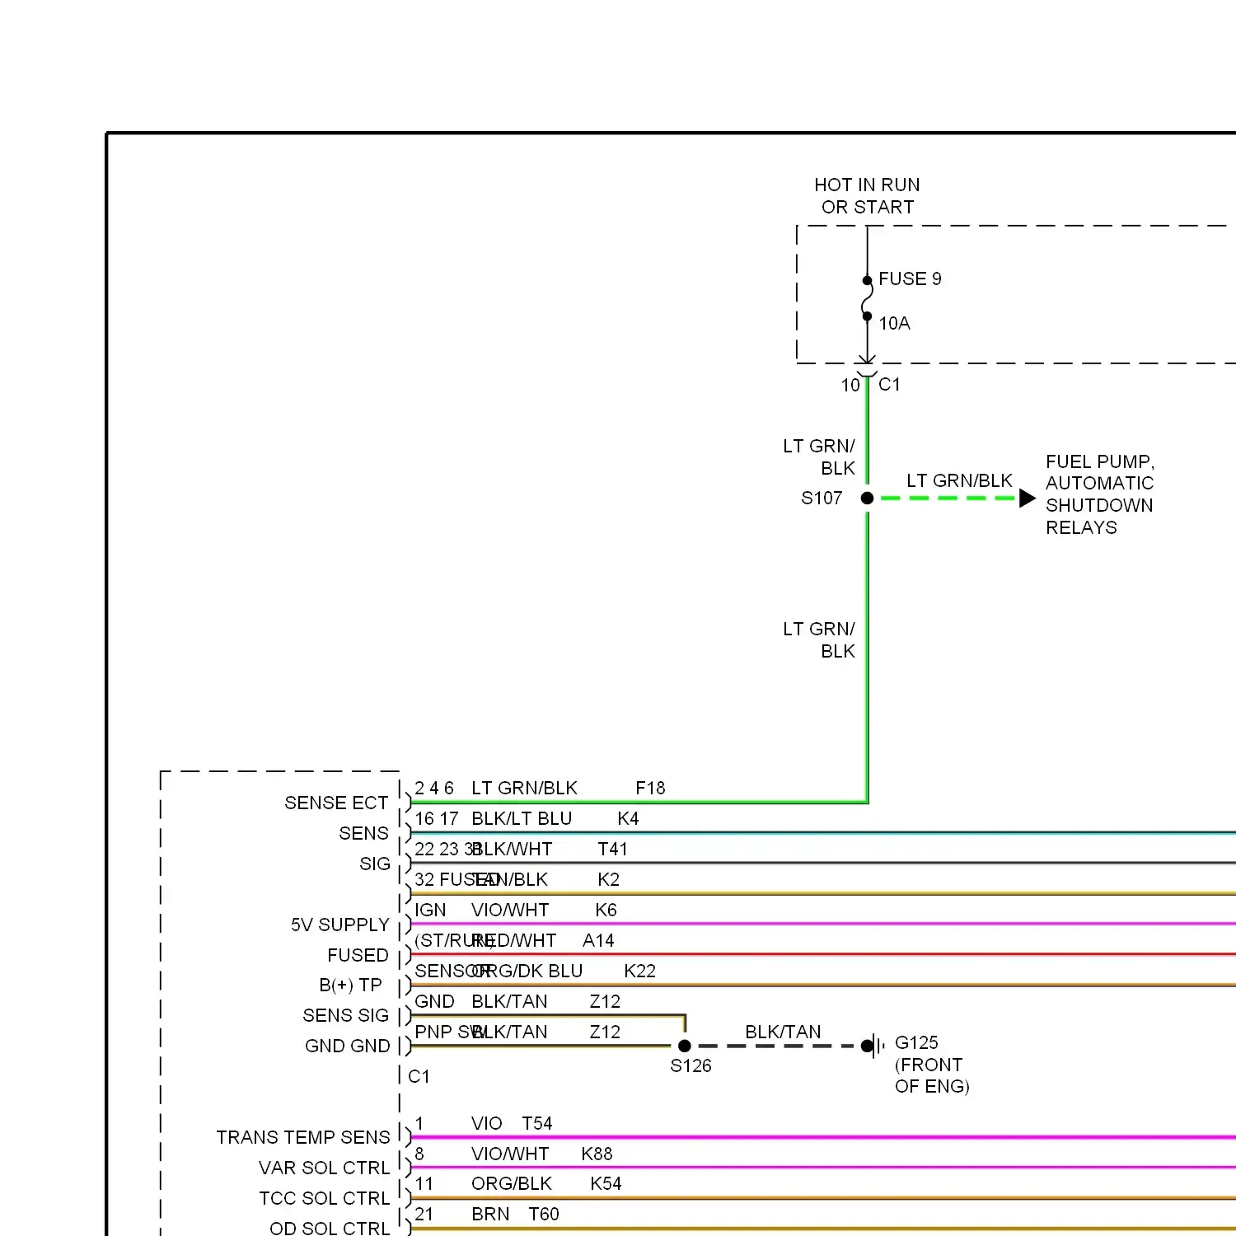The image size is (1236, 1236).
Task: Select LT GRN/BLK label above the dashed green wire
Action: [x=959, y=480]
